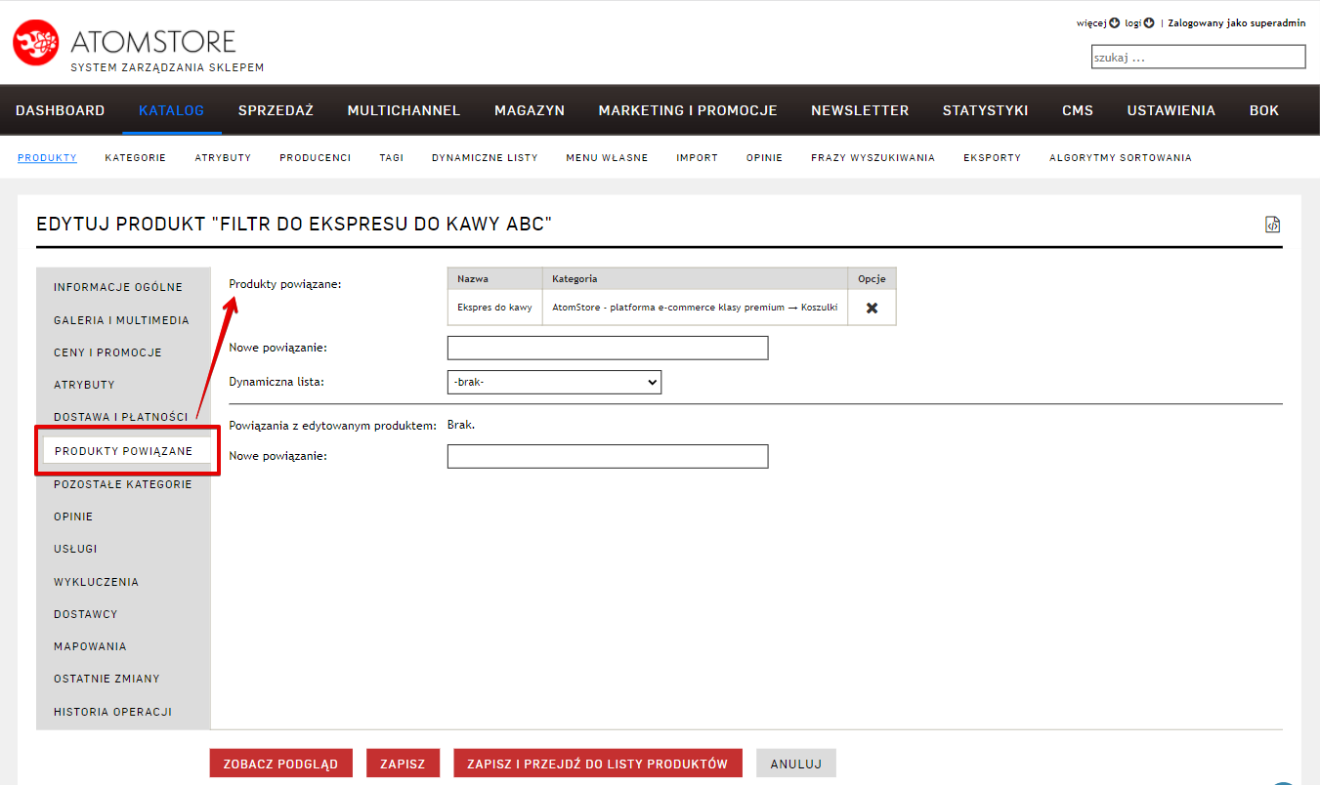This screenshot has width=1320, height=785.
Task: Open the Katalog main menu
Action: tap(171, 110)
